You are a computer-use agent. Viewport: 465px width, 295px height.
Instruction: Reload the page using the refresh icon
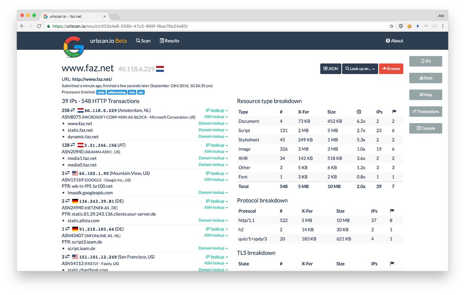[40, 26]
